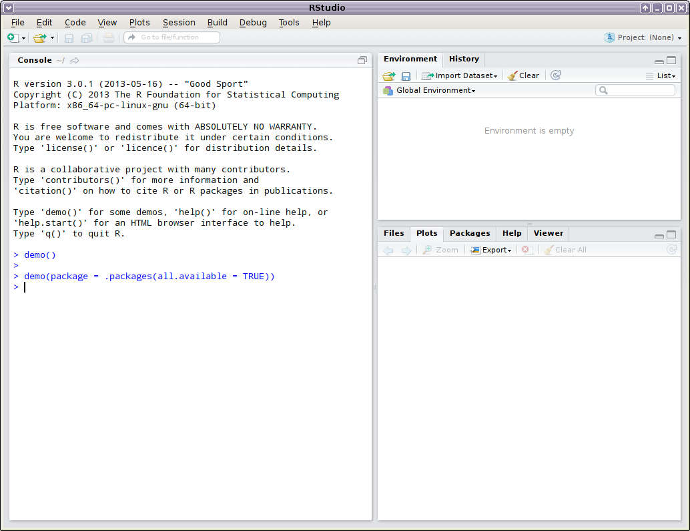Click the window menu button in title bar
The image size is (690, 531).
(x=9, y=7)
